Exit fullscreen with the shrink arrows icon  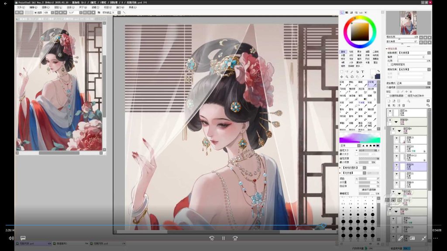(424, 238)
